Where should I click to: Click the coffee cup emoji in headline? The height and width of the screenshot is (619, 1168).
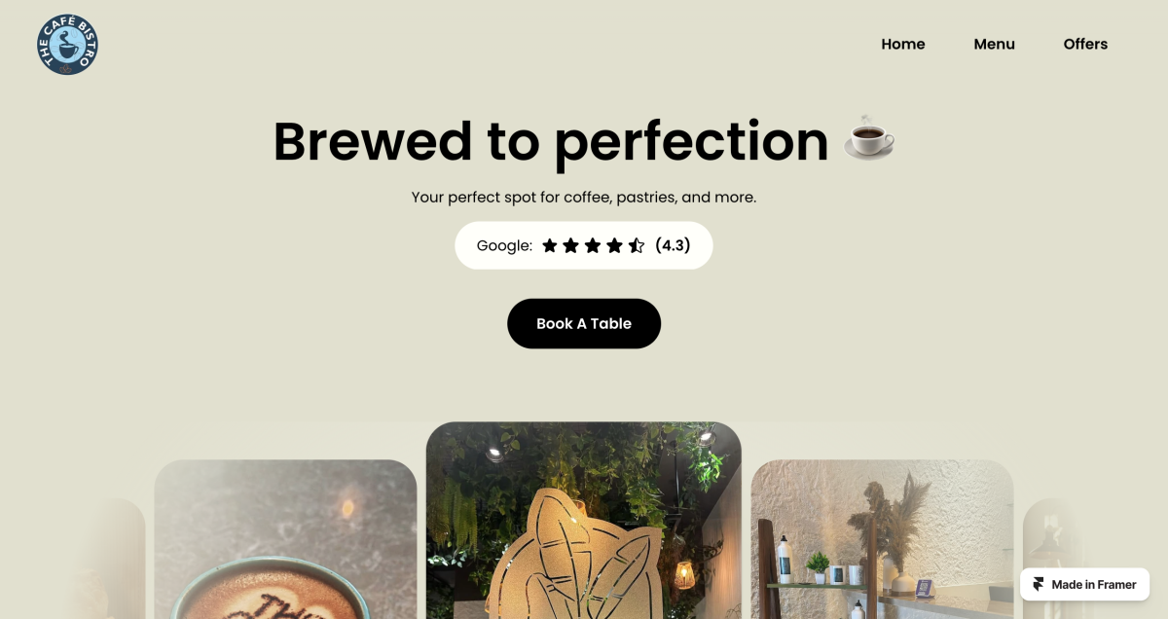(868, 139)
